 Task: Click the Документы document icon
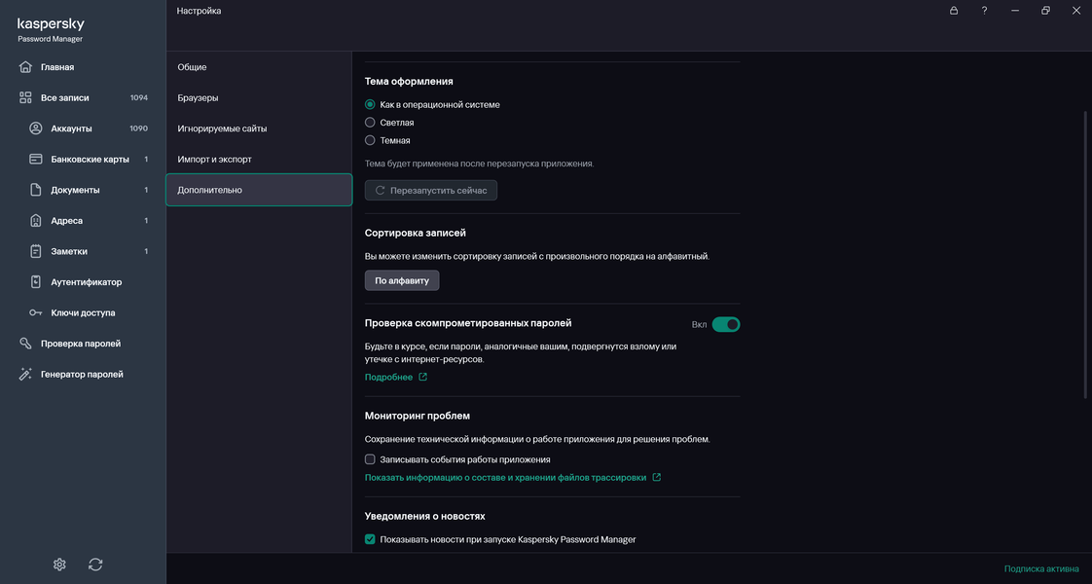coord(36,190)
